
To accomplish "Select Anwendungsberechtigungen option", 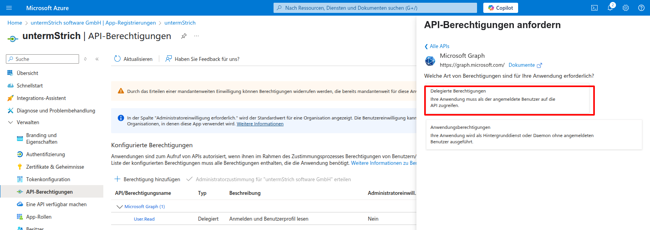I will pyautogui.click(x=534, y=134).
